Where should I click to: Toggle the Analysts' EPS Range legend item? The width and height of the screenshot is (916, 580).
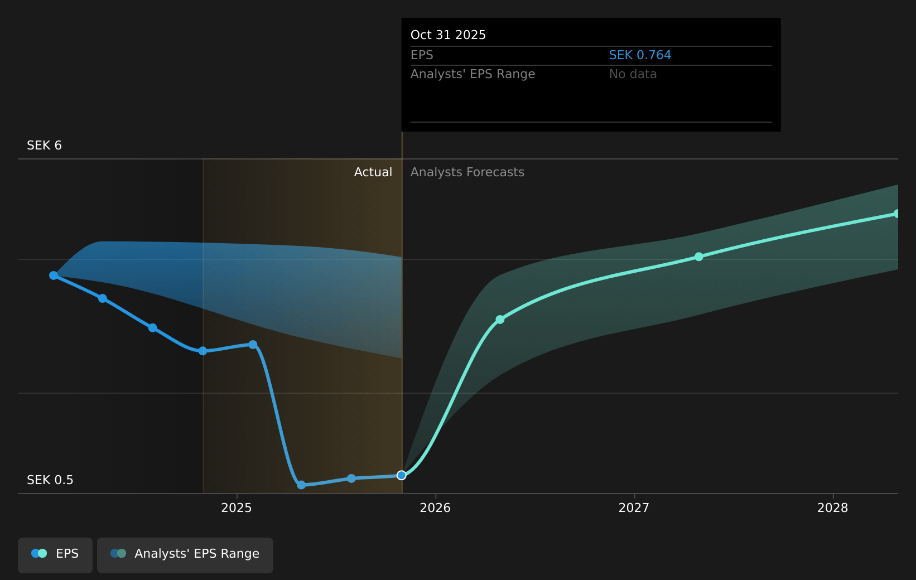185,554
